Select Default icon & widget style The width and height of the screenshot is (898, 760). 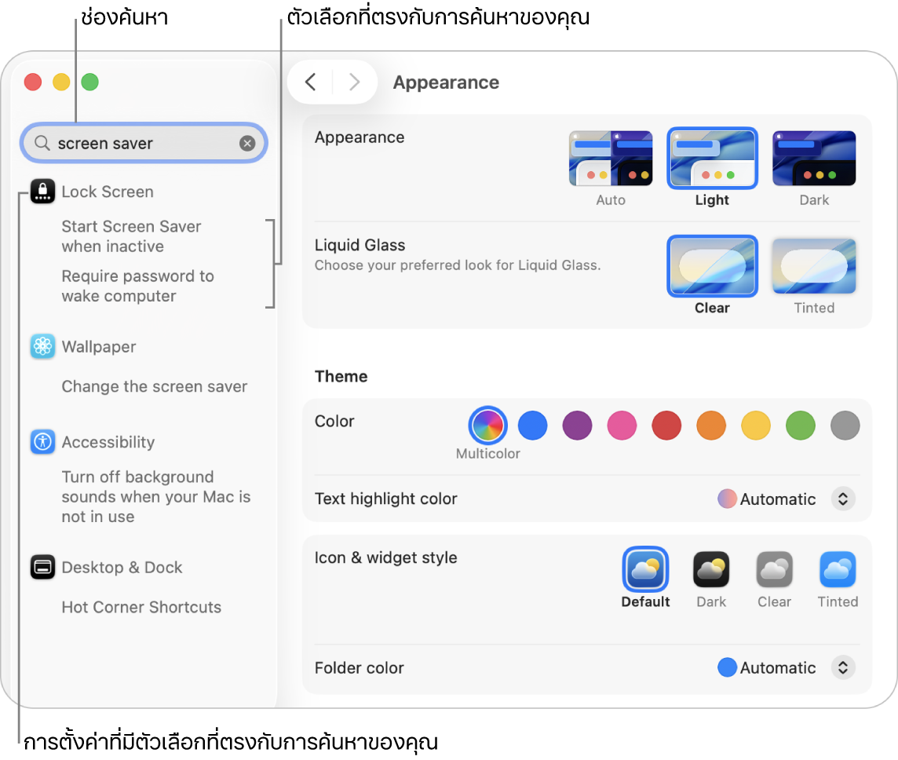coord(645,569)
